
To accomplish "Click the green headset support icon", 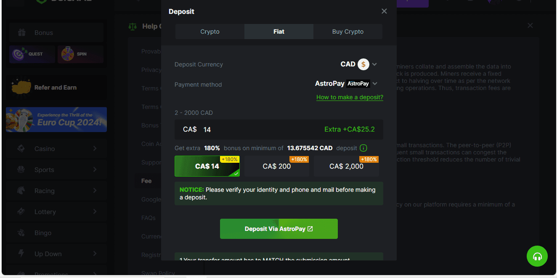I will 537,256.
